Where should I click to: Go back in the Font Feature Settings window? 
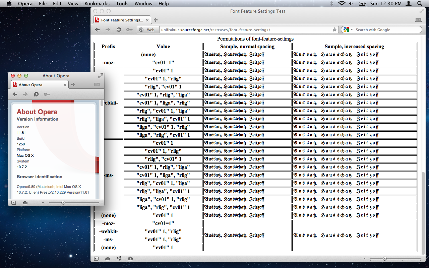pyautogui.click(x=98, y=29)
